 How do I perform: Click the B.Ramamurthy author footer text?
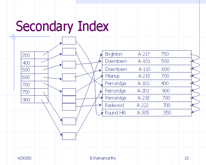click(103, 158)
